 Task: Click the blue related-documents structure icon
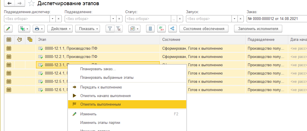[x=172, y=29]
